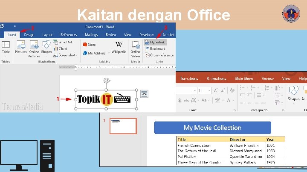Insert SmartArt graphic

63,42
